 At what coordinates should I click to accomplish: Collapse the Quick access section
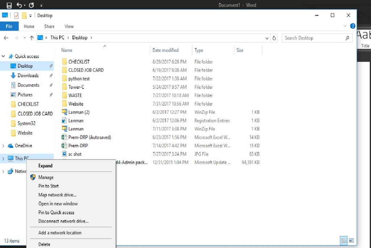point(4,56)
